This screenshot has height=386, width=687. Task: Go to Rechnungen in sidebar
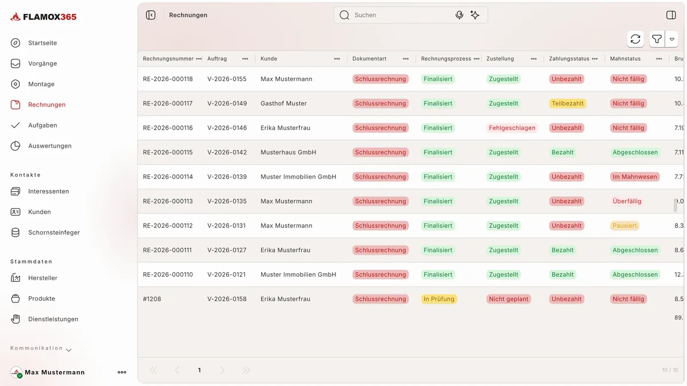pyautogui.click(x=47, y=105)
